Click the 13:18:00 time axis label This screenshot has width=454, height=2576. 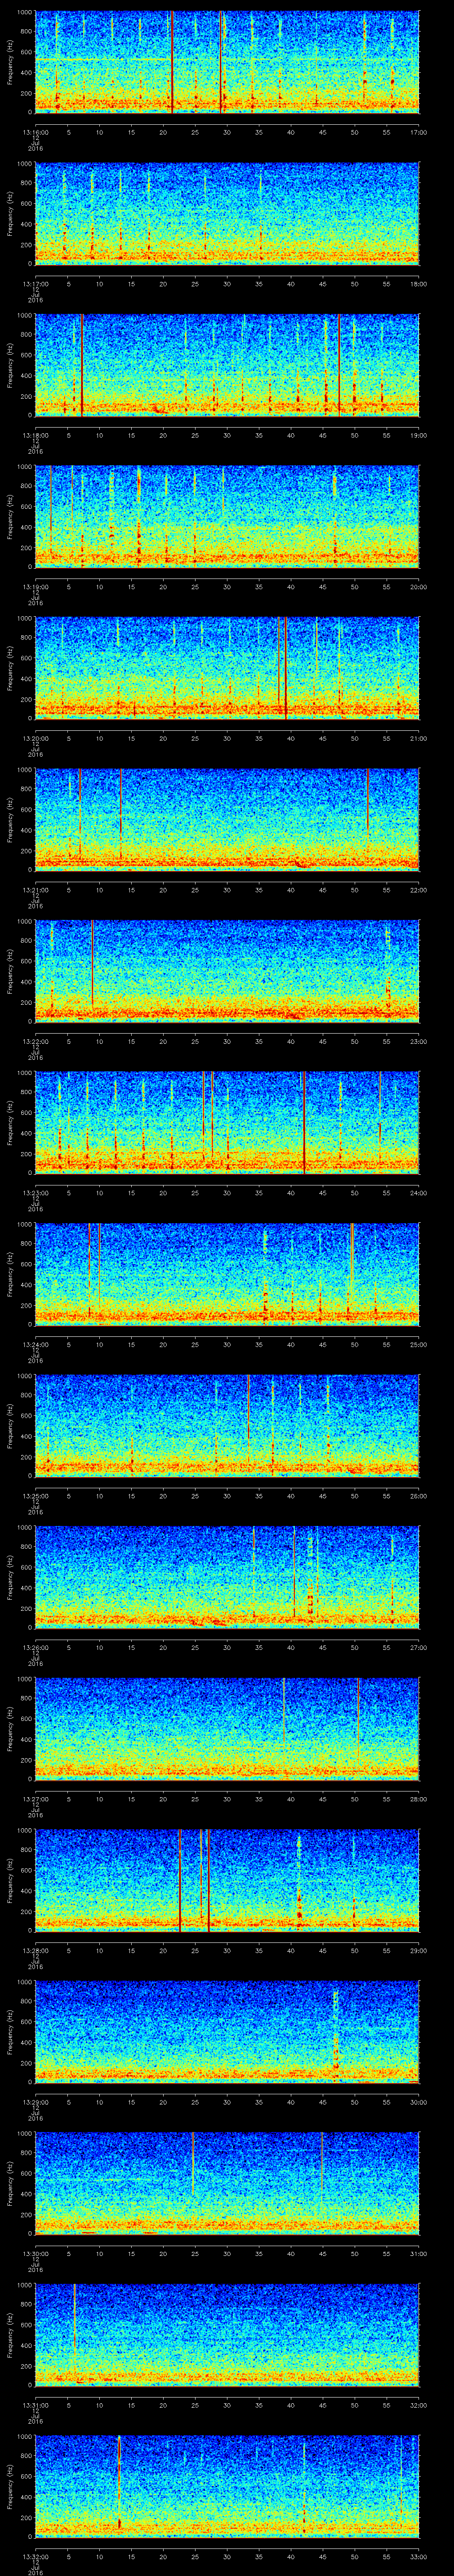[36, 435]
